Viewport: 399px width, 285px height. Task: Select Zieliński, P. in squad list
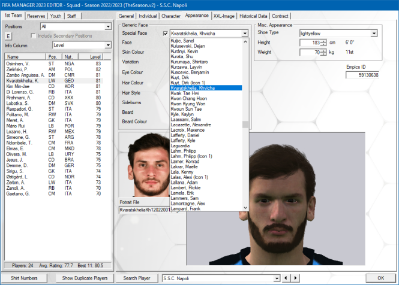(53, 69)
